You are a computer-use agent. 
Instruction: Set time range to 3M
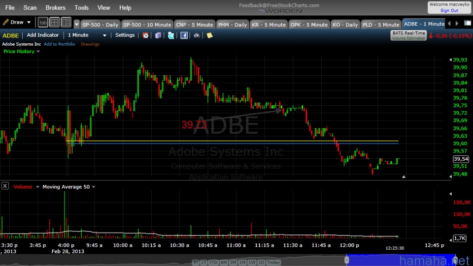[x=233, y=263]
